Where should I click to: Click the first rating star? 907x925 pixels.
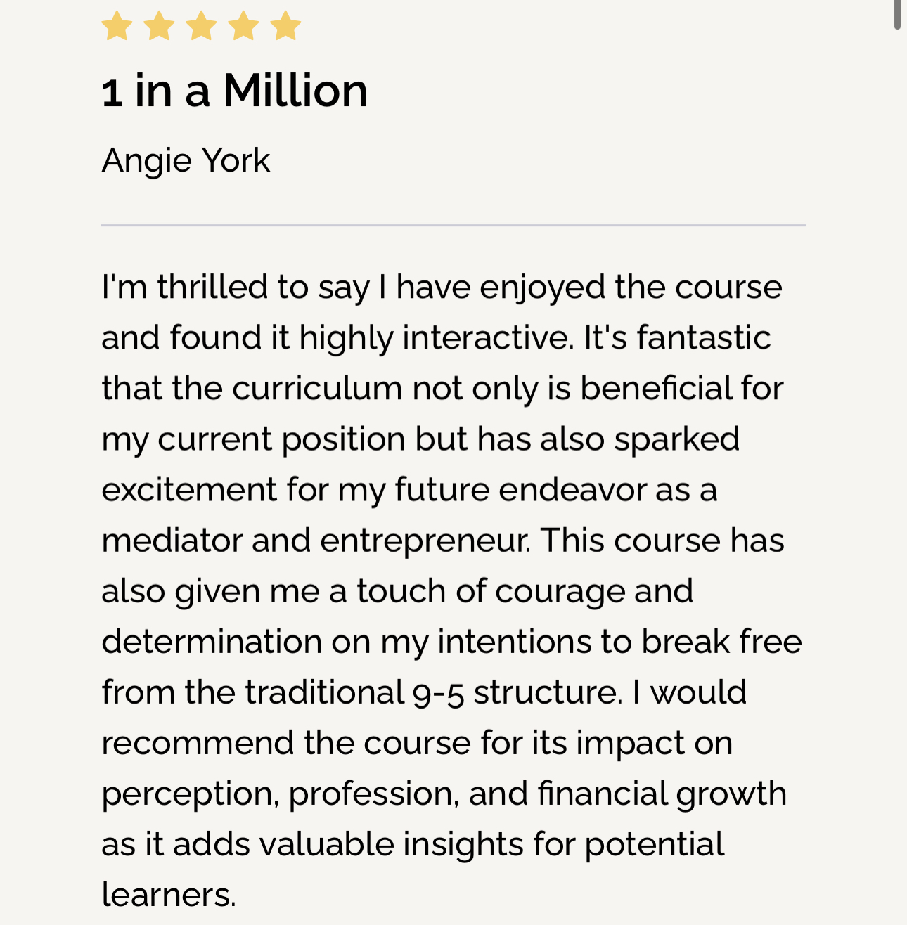[x=117, y=26]
